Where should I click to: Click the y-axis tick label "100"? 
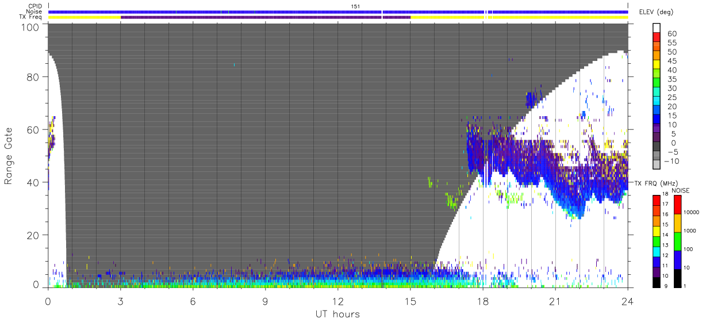(x=30, y=26)
